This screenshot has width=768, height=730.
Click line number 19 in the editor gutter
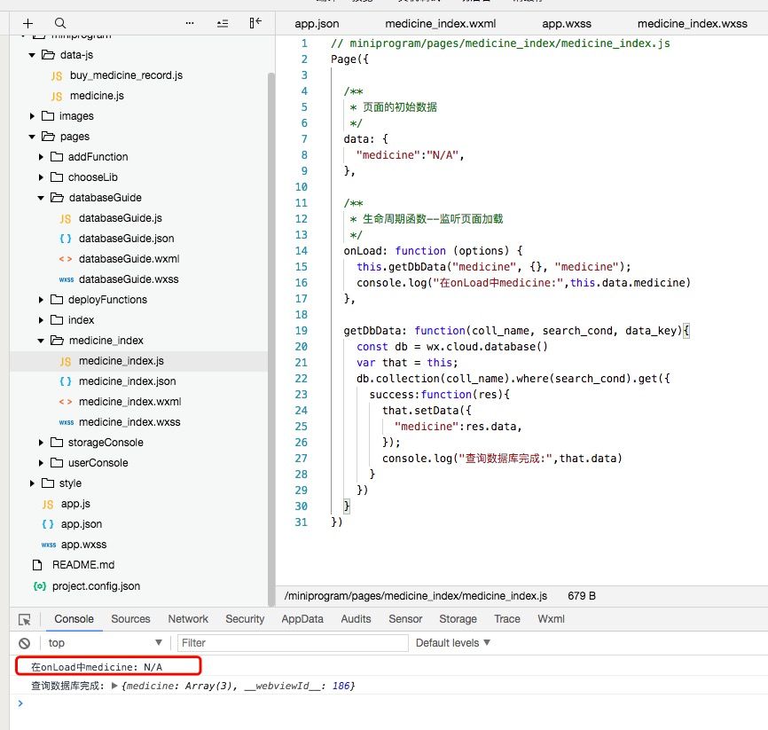pos(302,331)
